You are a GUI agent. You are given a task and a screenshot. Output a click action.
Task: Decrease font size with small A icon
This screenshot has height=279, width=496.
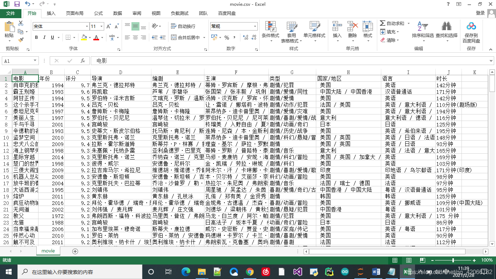point(117,27)
